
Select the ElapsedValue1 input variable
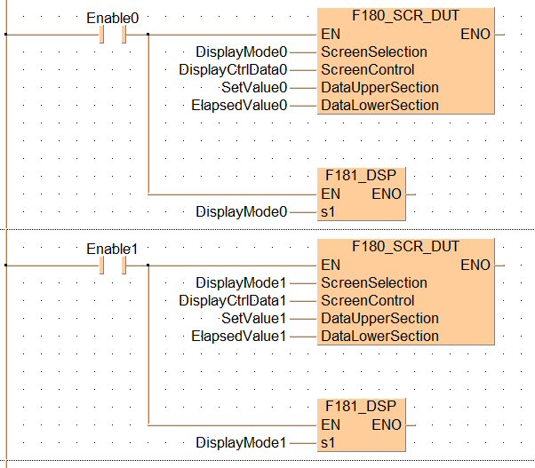coord(240,336)
